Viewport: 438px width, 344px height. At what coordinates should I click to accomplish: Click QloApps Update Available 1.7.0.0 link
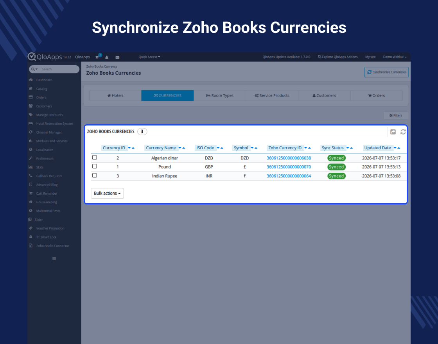(x=286, y=57)
